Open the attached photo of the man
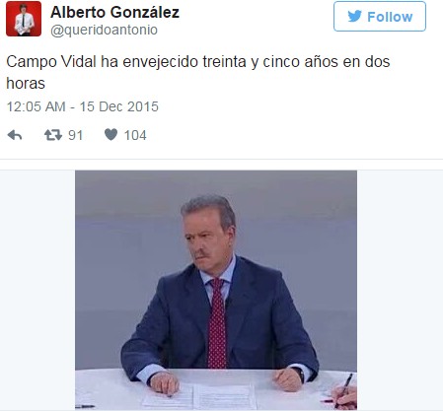 [216, 290]
